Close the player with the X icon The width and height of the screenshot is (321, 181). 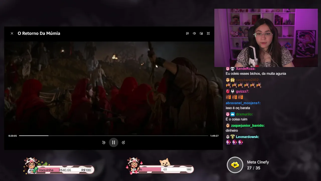tap(12, 33)
